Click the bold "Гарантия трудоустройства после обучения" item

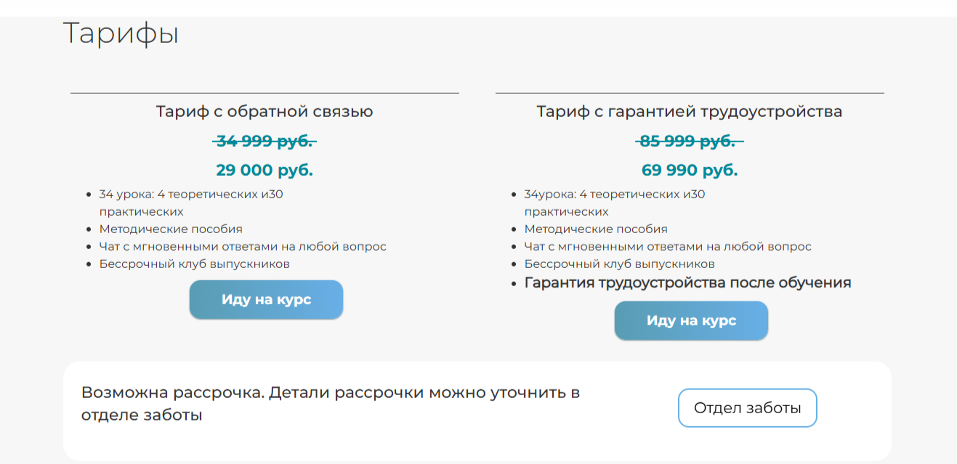pyautogui.click(x=687, y=282)
